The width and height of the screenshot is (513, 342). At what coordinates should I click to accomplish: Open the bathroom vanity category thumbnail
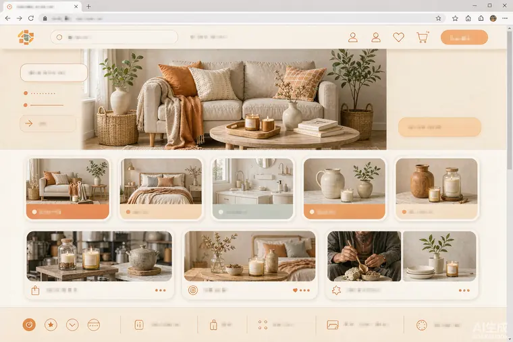(252, 181)
